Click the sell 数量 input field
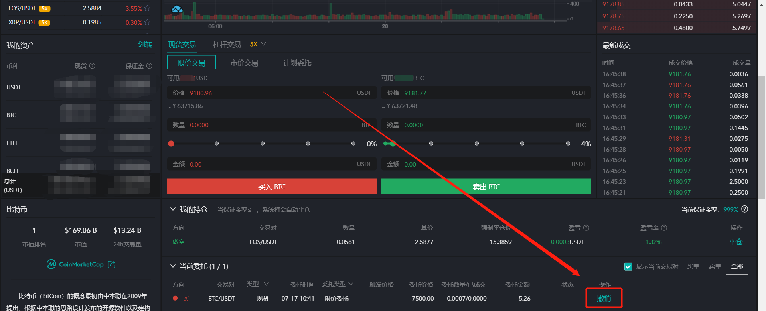The height and width of the screenshot is (311, 766). coord(486,125)
